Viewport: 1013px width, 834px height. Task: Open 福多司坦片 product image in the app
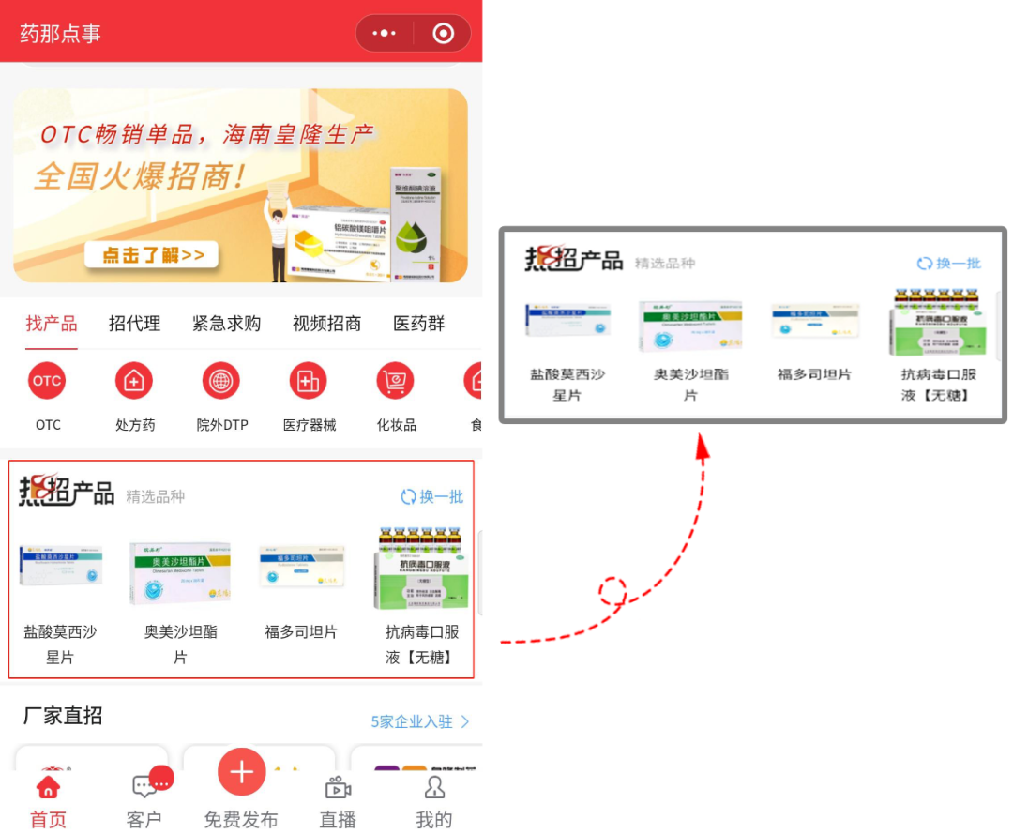click(x=301, y=567)
